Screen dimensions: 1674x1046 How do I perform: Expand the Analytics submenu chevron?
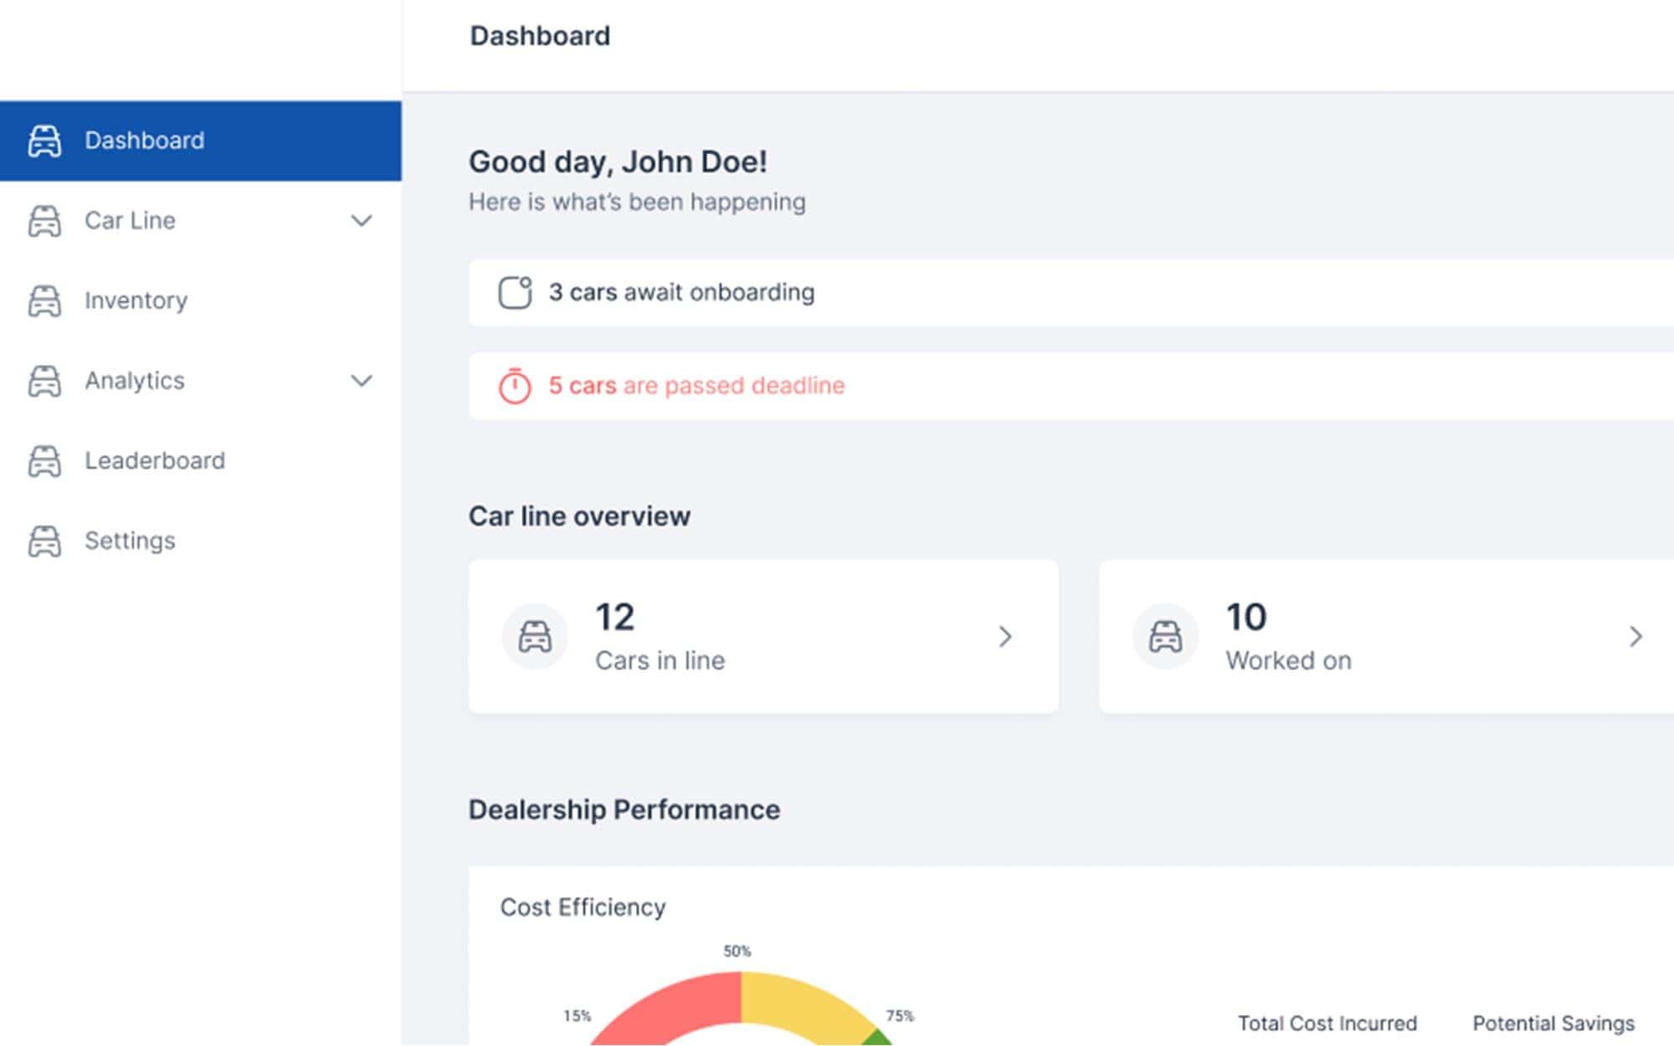coord(361,381)
